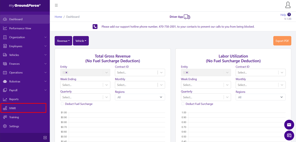This screenshot has height=142, width=296.
Task: Open Monthly select in Labor Utilization
Action: (x=260, y=85)
